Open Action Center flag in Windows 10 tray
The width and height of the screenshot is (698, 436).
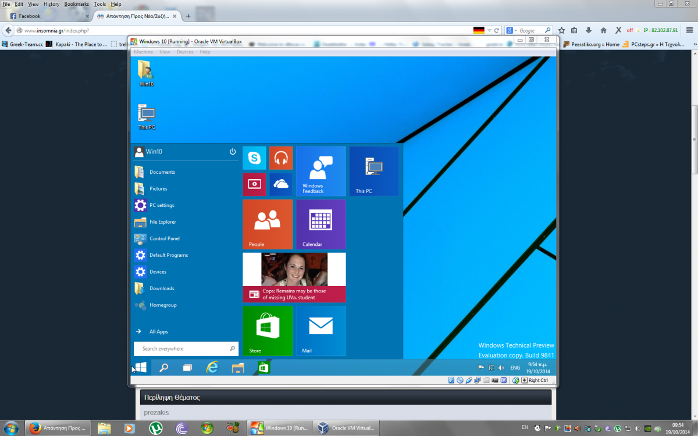click(x=481, y=368)
